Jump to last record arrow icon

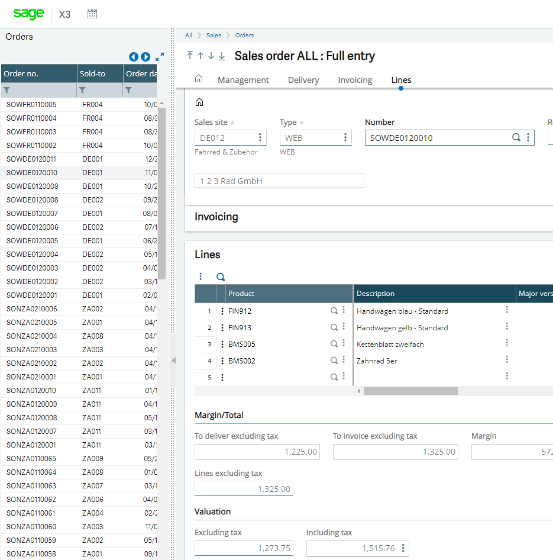pyautogui.click(x=222, y=56)
